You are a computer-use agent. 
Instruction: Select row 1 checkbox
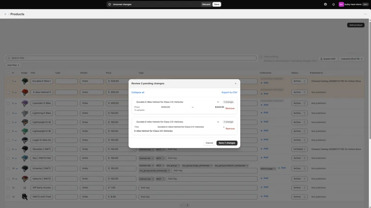[8, 81]
